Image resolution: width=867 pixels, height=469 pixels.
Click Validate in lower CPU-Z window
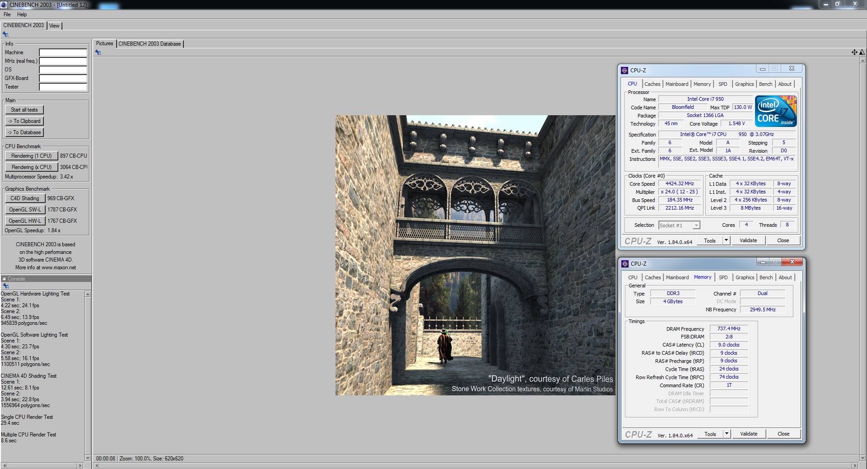749,434
